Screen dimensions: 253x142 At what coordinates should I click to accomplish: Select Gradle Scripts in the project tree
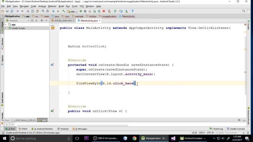coord(18,28)
